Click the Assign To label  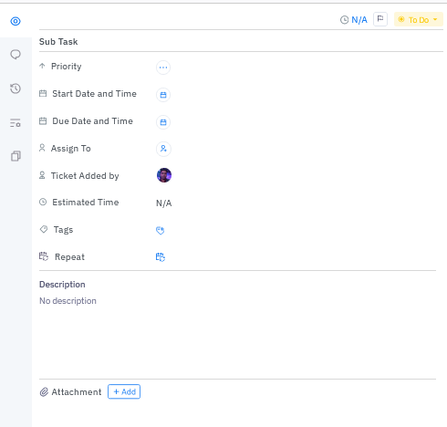[71, 149]
